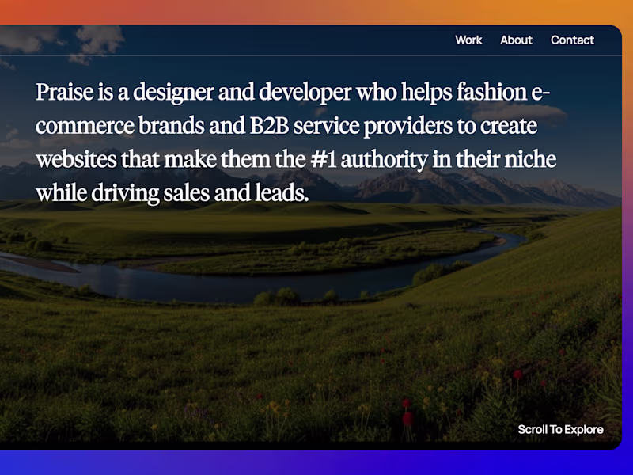Go to the About page link
Screen dimensions: 633x475
pos(517,40)
